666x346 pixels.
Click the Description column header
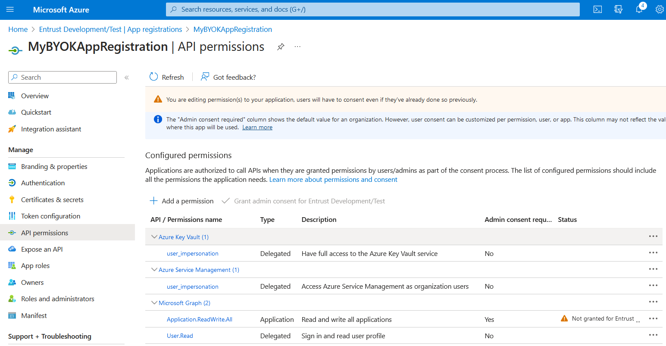pos(319,219)
